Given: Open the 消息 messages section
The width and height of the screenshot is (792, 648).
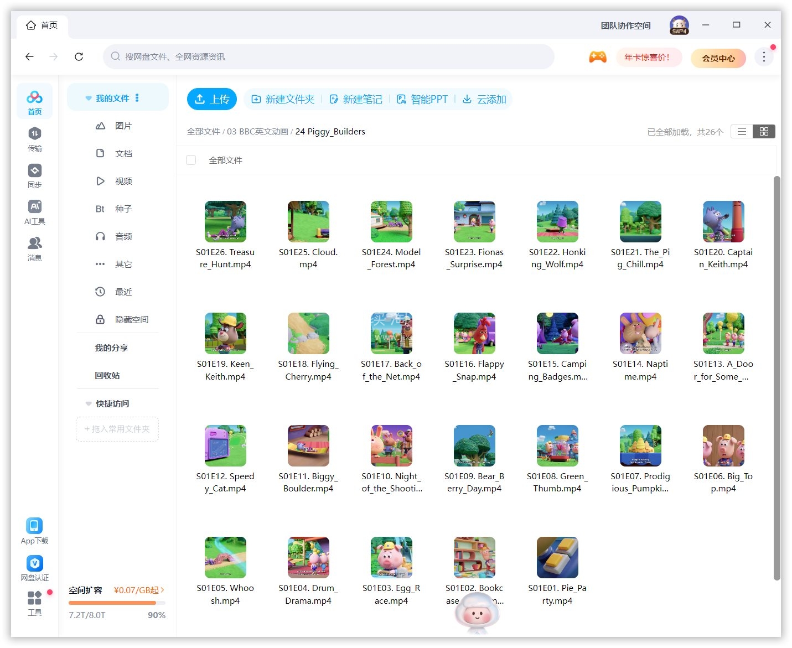Looking at the screenshot, I should (34, 248).
